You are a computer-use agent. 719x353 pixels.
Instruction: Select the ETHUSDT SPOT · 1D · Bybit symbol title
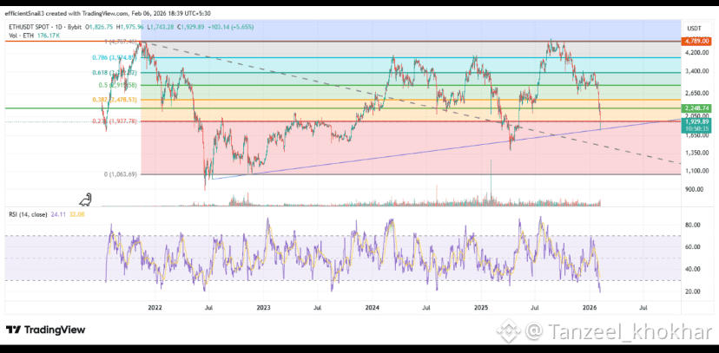pos(47,28)
